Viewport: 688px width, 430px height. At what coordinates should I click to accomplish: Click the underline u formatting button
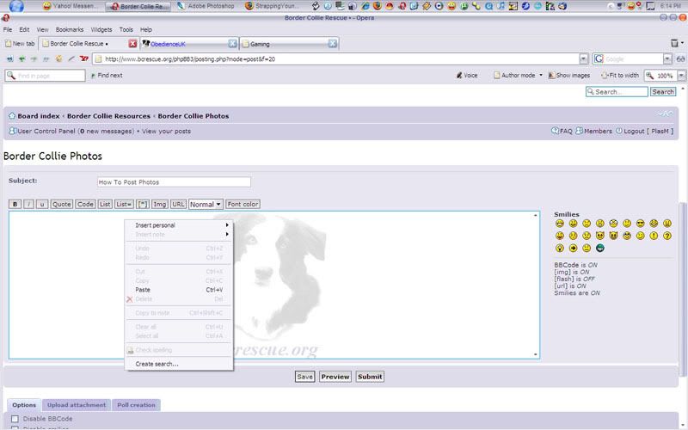42,204
